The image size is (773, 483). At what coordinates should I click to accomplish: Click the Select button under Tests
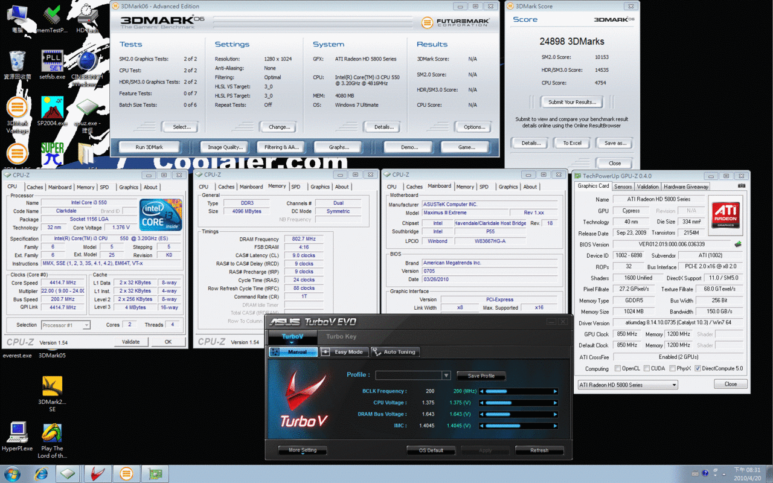(x=181, y=127)
